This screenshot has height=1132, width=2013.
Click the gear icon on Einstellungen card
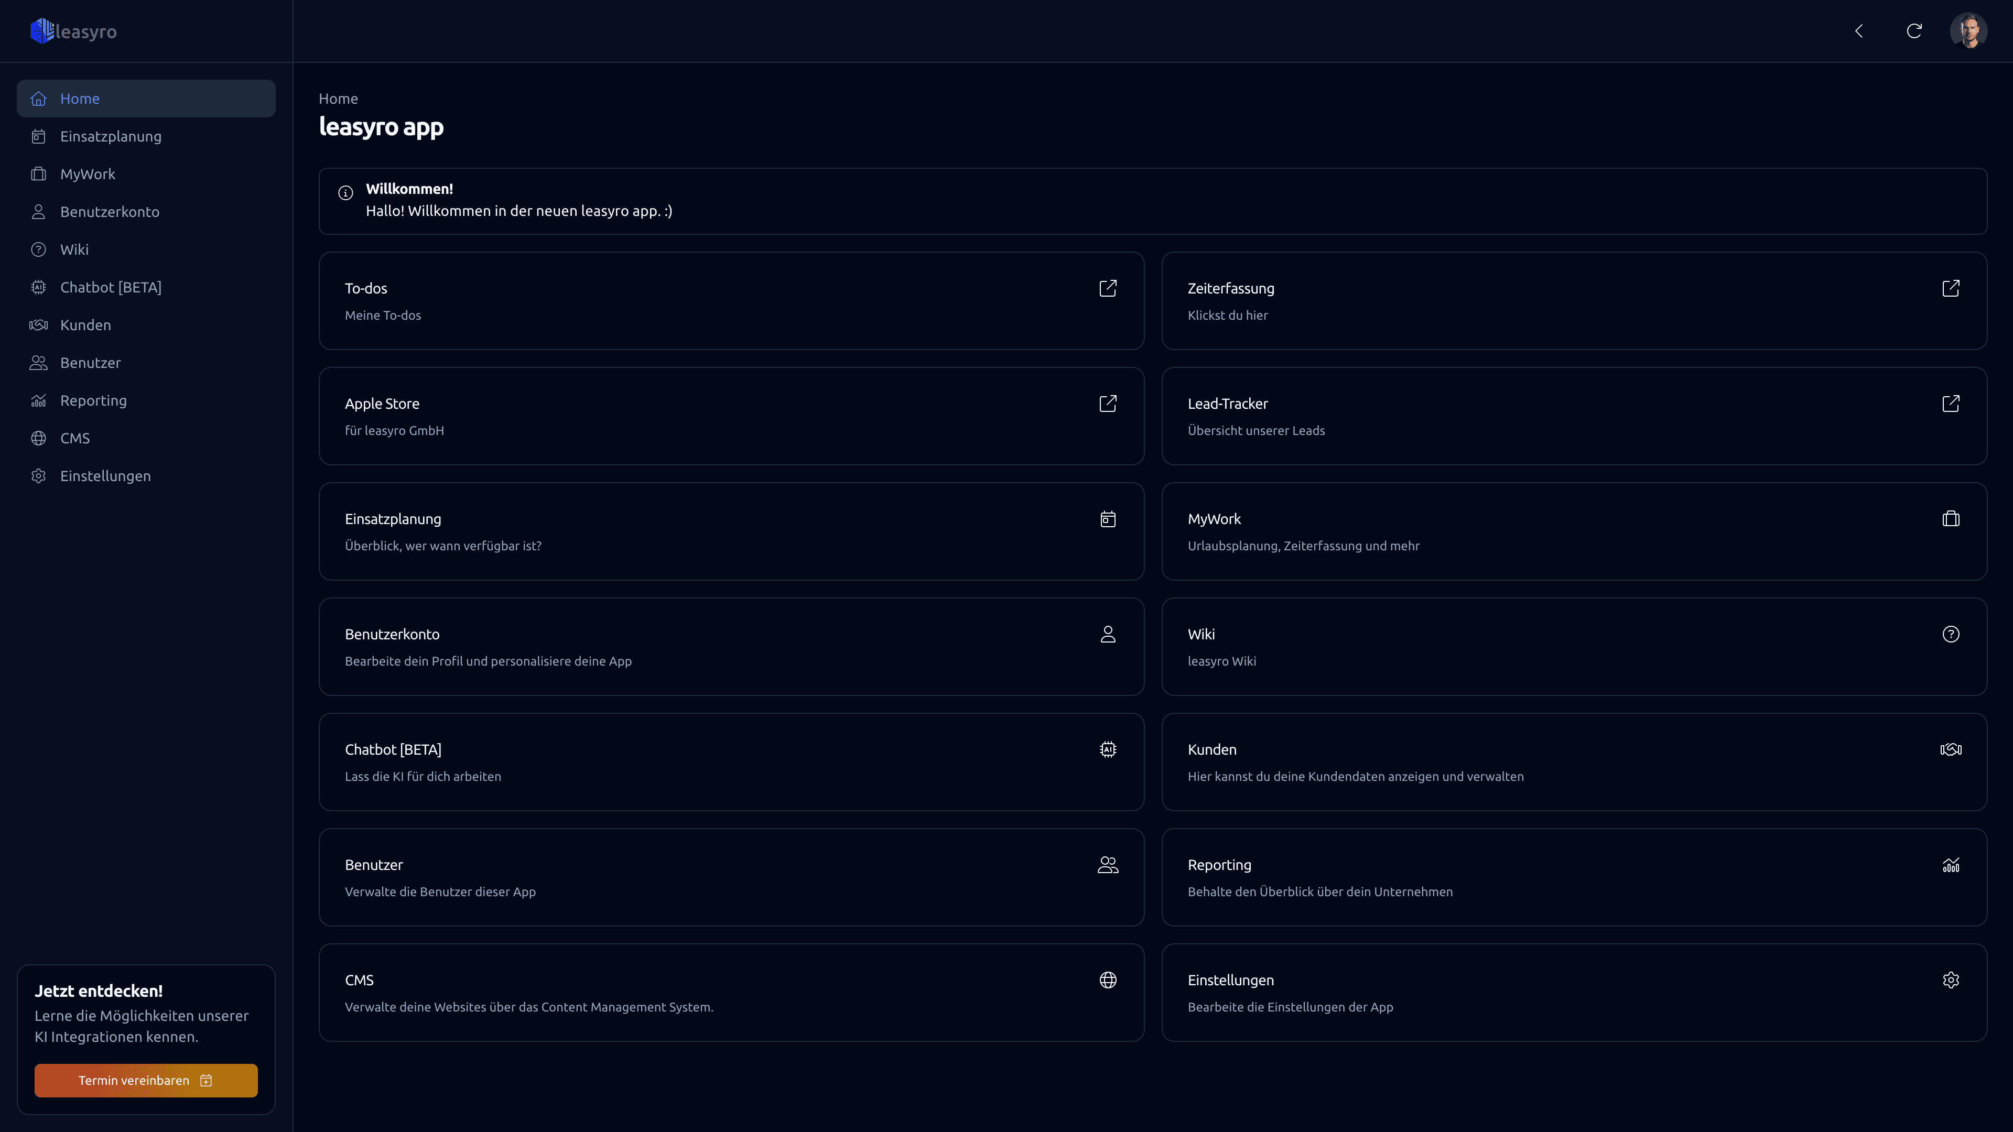pos(1951,979)
